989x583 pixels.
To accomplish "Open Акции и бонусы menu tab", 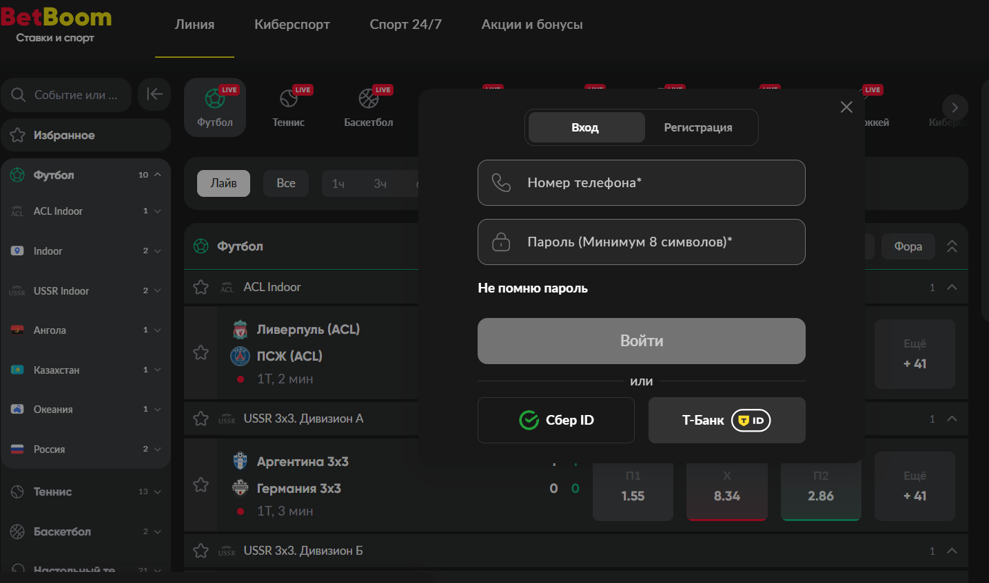I will (532, 25).
